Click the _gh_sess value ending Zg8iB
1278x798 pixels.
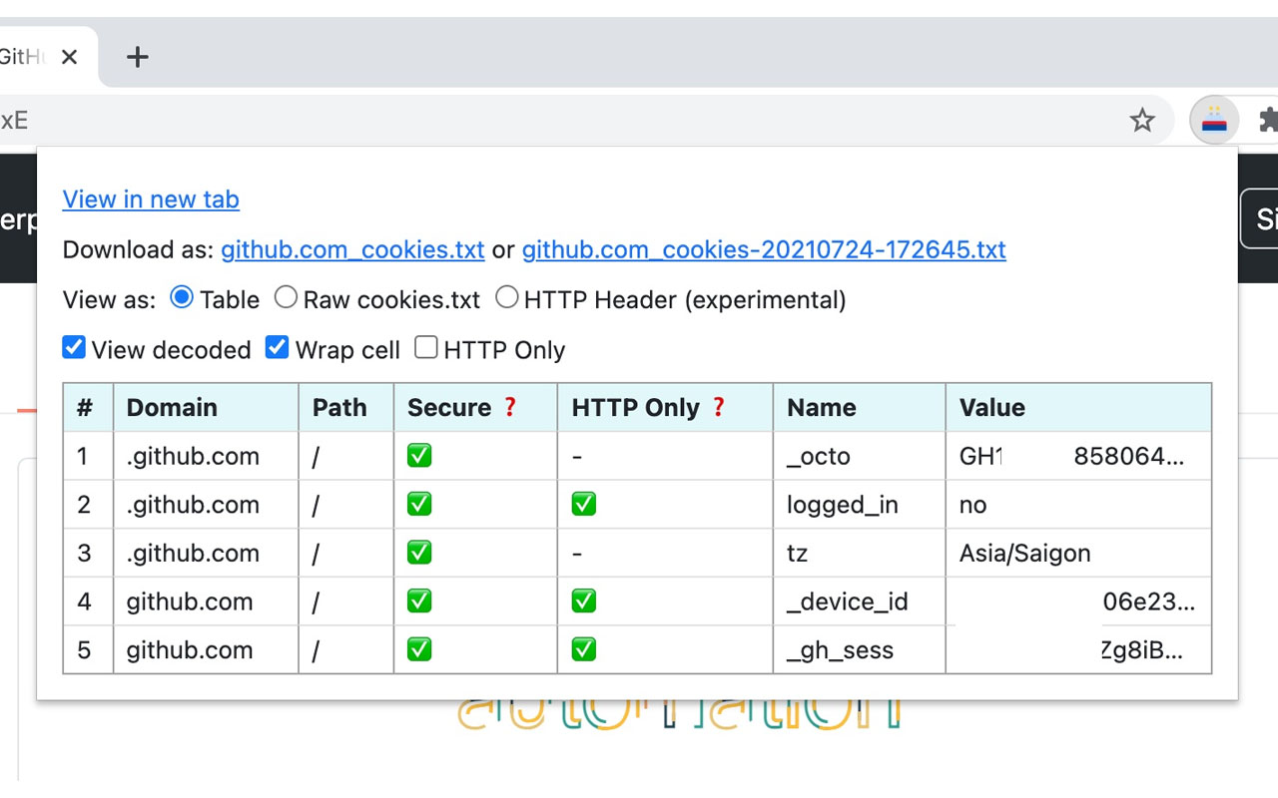click(1079, 650)
